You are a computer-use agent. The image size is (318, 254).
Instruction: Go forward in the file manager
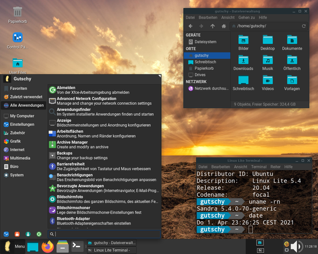pos(201,26)
